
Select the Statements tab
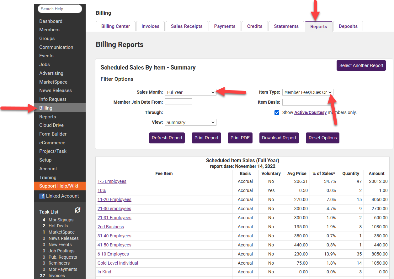pos(286,26)
